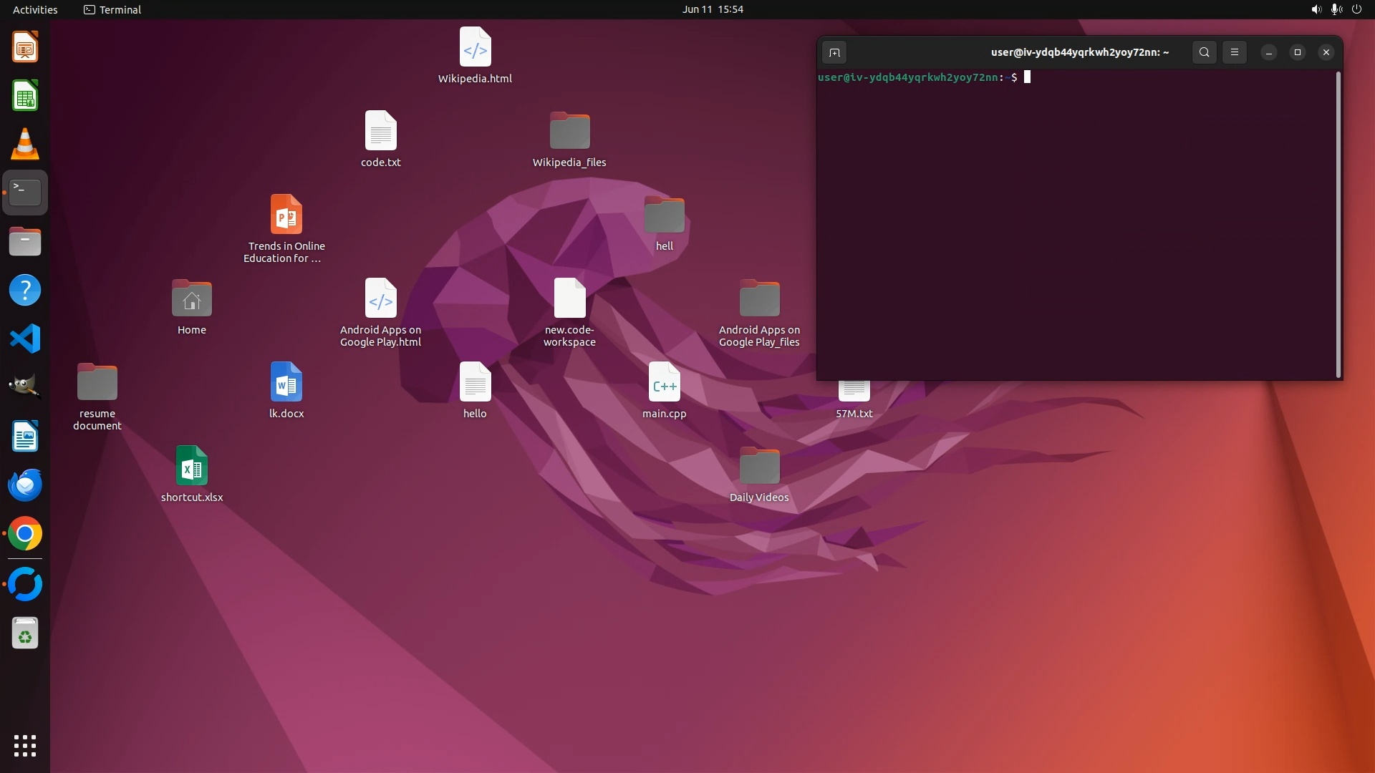This screenshot has height=773, width=1375.
Task: Open Thunderbird mail from dock
Action: [x=25, y=485]
